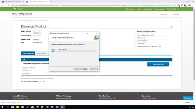Click the Read More link
Image resolution: width=195 pixels, height=109 pixels.
click(x=26, y=73)
